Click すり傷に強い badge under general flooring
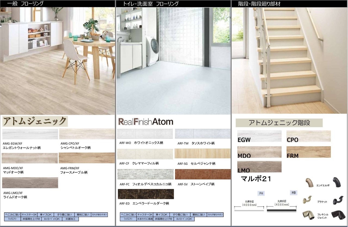The width and height of the screenshot is (348, 227). tap(64, 215)
